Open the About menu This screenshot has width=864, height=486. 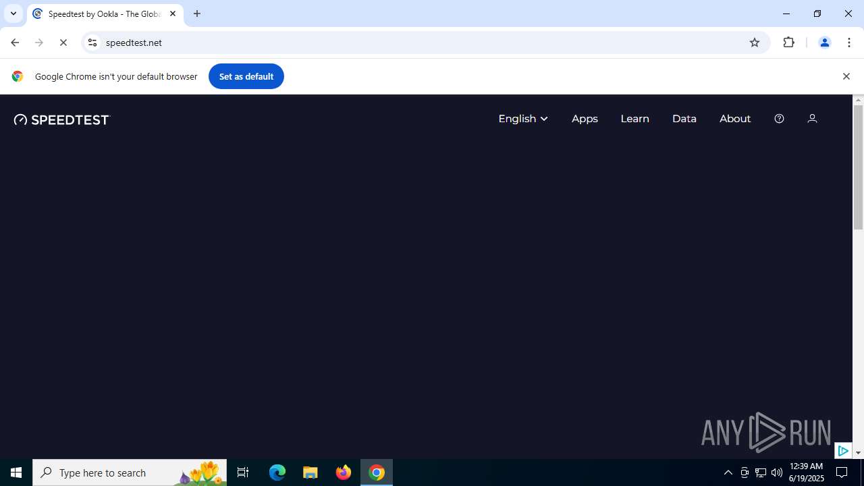(x=735, y=119)
